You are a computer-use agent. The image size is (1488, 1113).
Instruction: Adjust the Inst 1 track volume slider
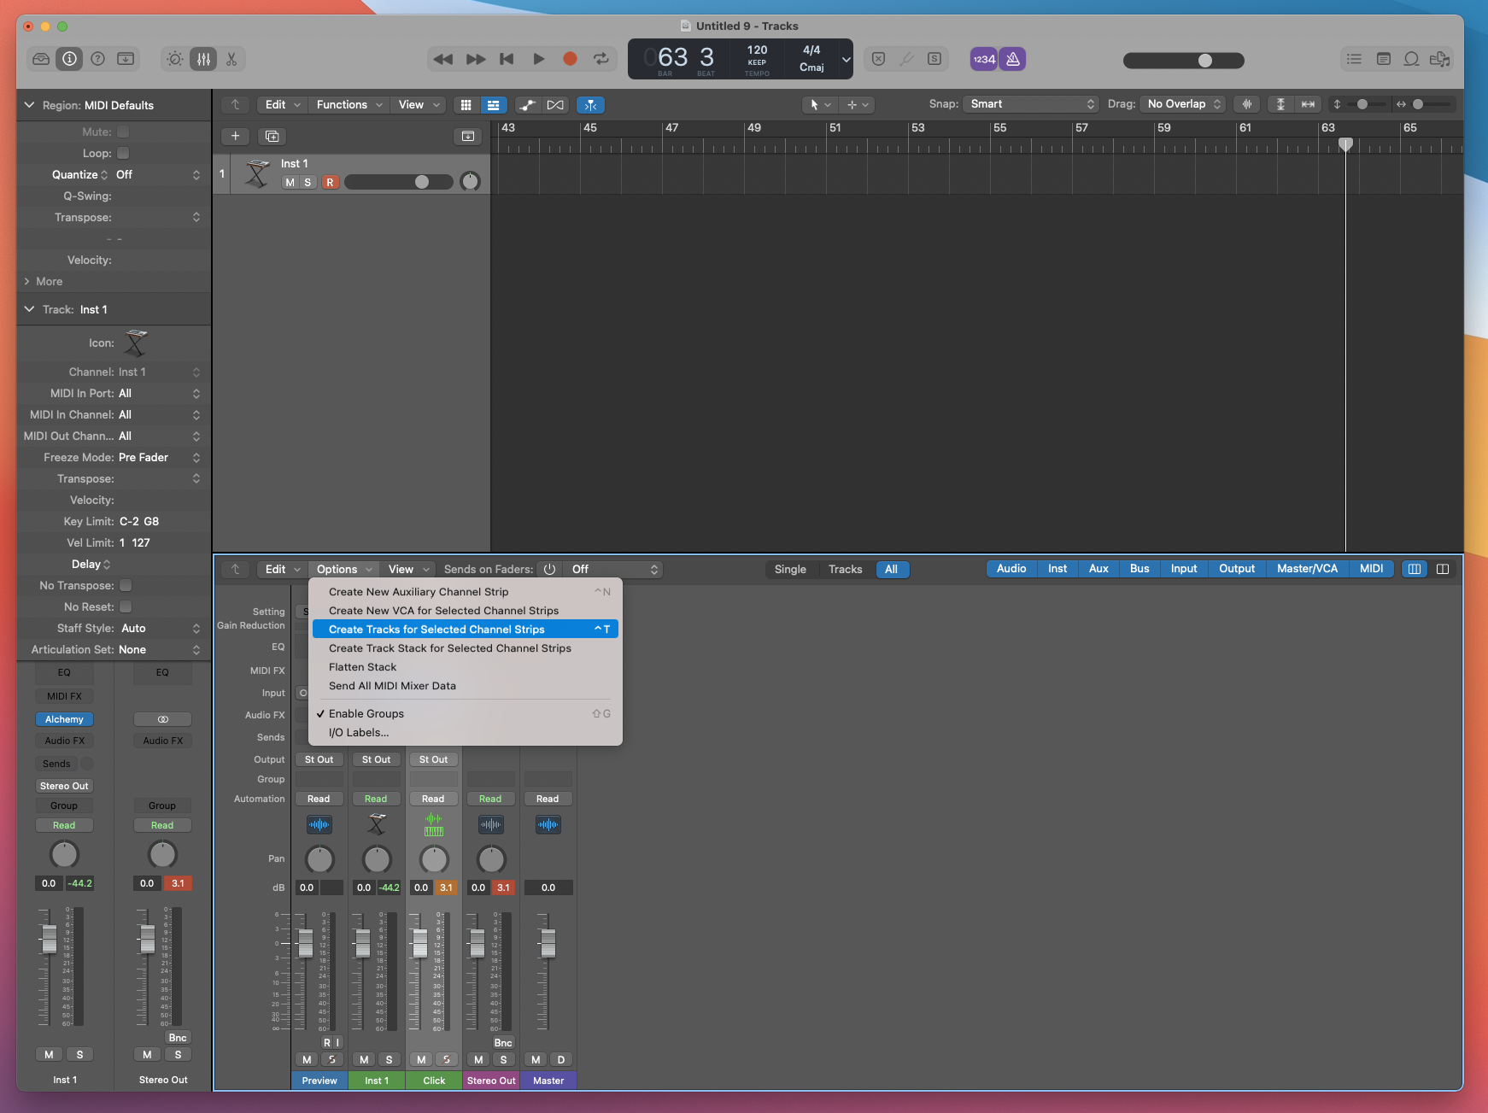tap(421, 182)
